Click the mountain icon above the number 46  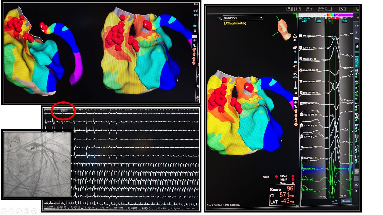(295, 37)
